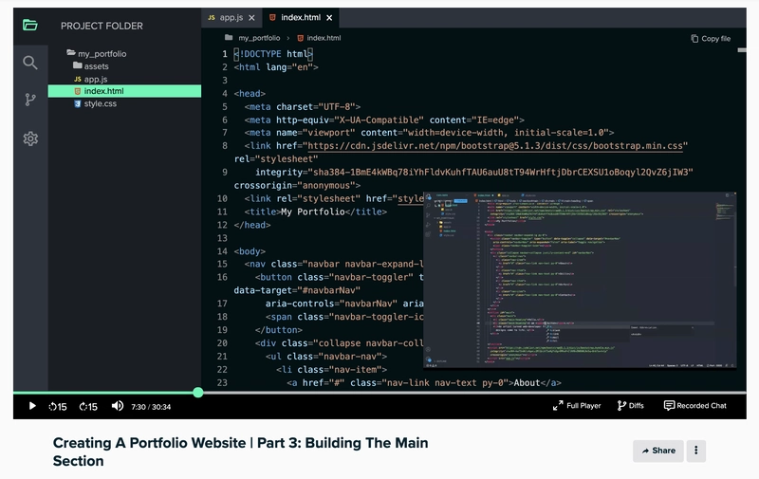The image size is (759, 479).
Task: Click the My Portfolio title text on line 11
Action: pyautogui.click(x=312, y=212)
